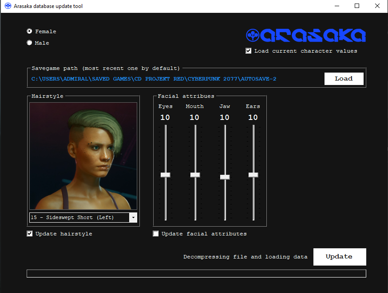
Task: Click the Arasaka app icon in title bar
Action: click(8, 6)
